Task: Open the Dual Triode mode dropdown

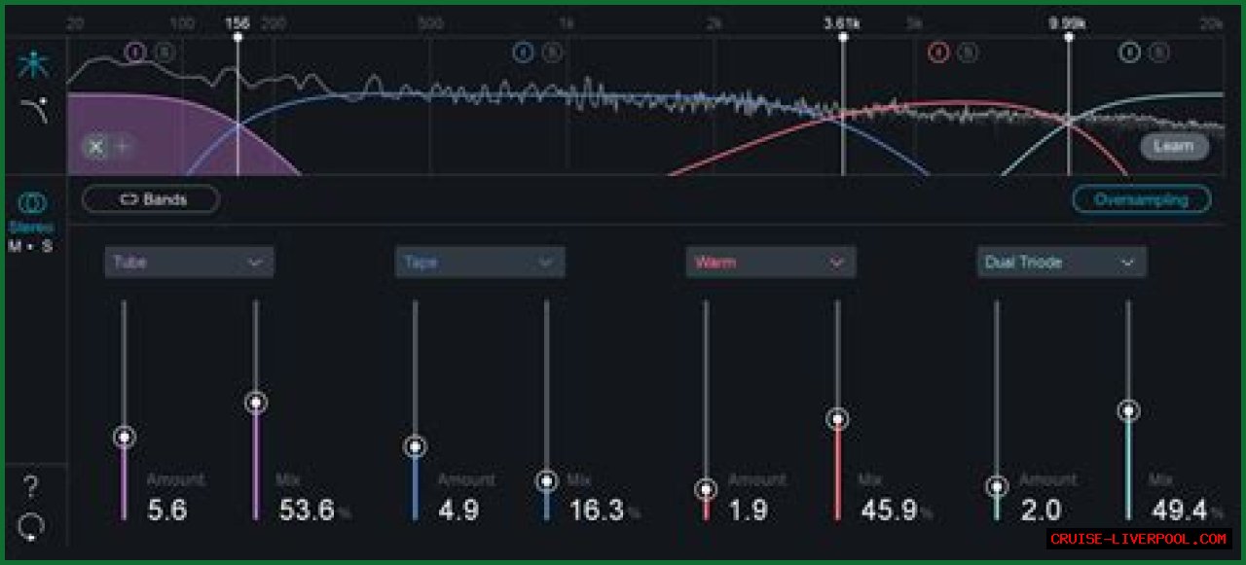Action: click(1061, 262)
